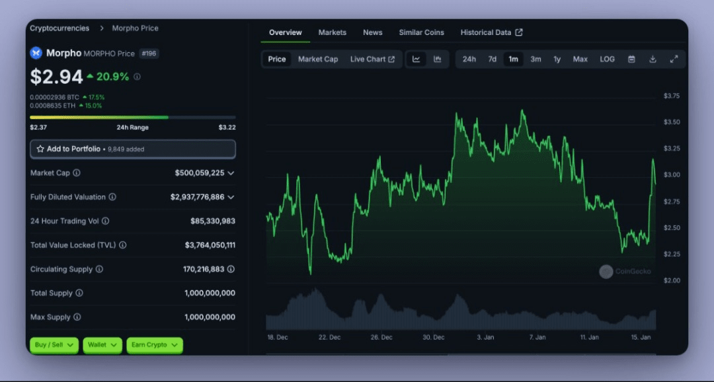This screenshot has height=382, width=714.
Task: Click the 0.0008635 ETH price text
Action: [54, 106]
